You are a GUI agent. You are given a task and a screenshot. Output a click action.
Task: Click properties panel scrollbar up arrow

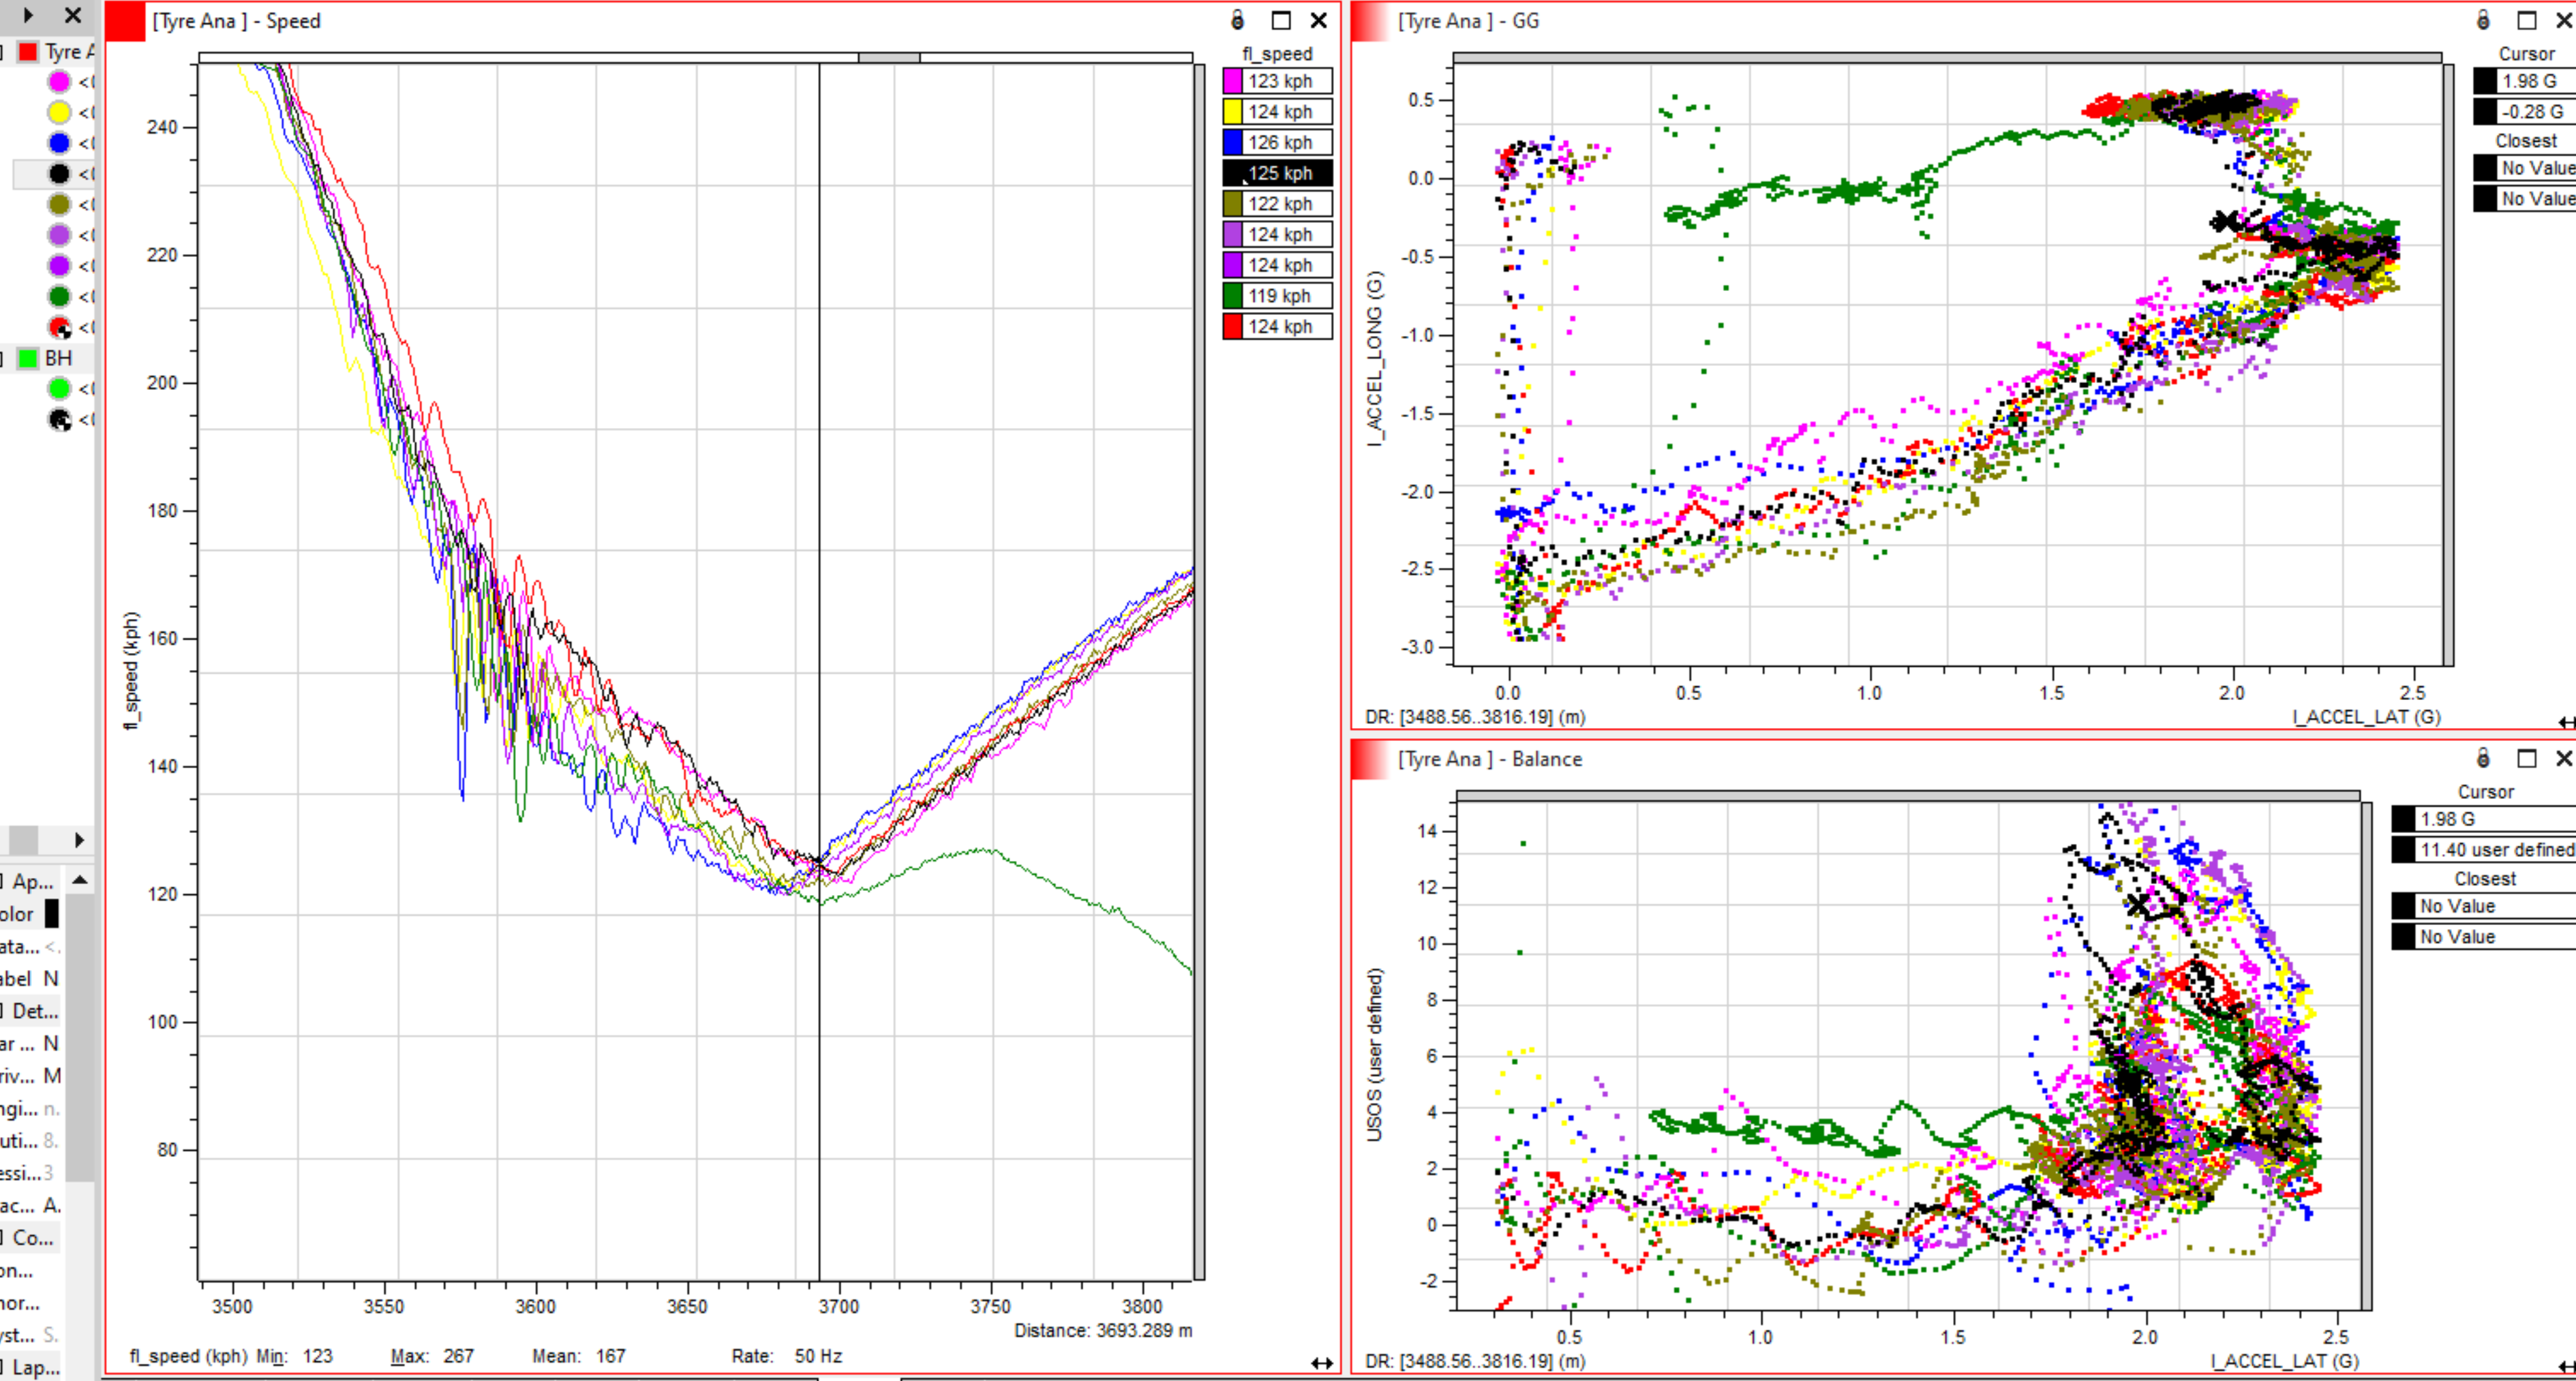click(x=80, y=880)
